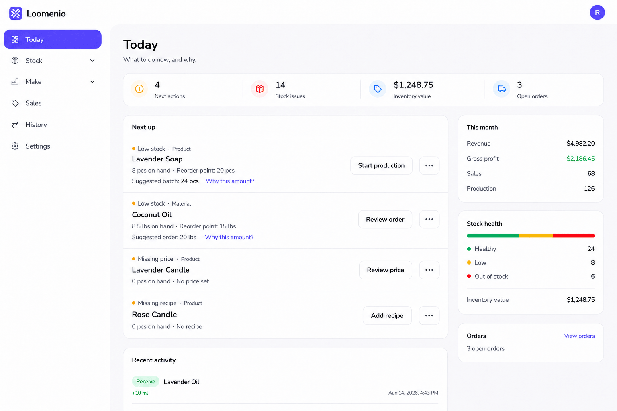This screenshot has height=411, width=617.
Task: Click the Revenue value $4,982.20
Action: tap(580, 144)
